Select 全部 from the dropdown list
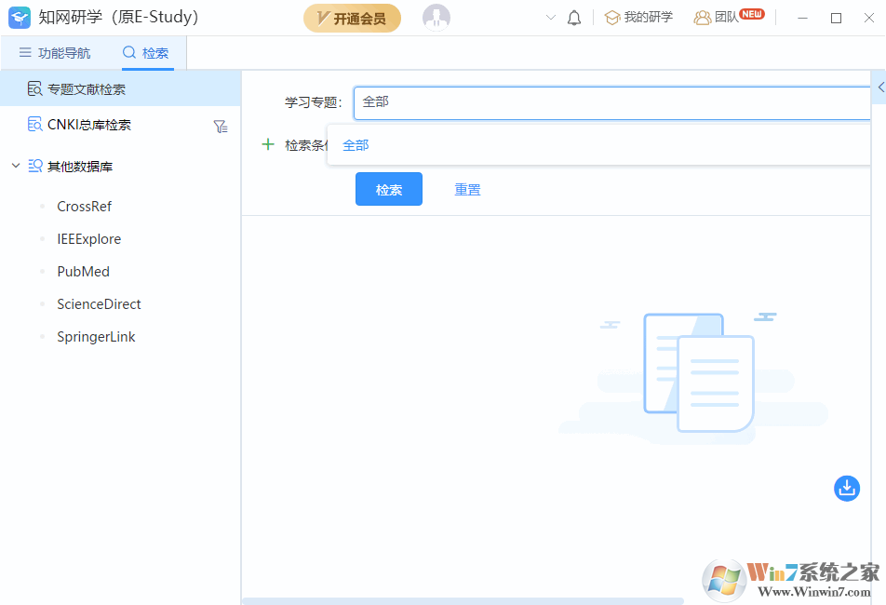The height and width of the screenshot is (605, 886). point(356,145)
